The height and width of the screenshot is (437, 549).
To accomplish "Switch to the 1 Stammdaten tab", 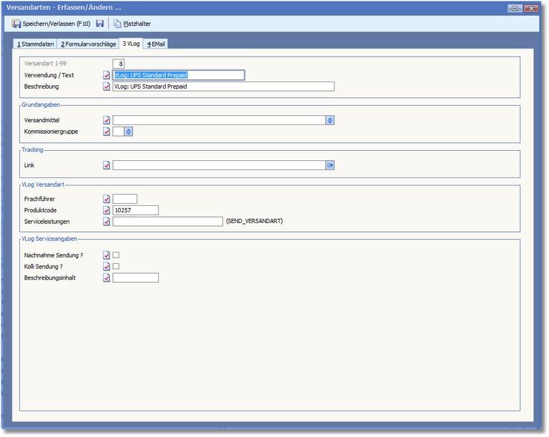I will 36,44.
